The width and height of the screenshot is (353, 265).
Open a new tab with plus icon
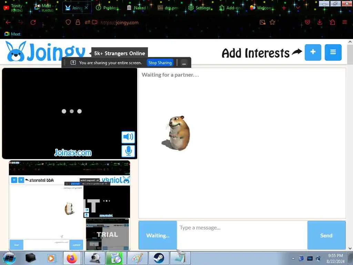point(284,8)
